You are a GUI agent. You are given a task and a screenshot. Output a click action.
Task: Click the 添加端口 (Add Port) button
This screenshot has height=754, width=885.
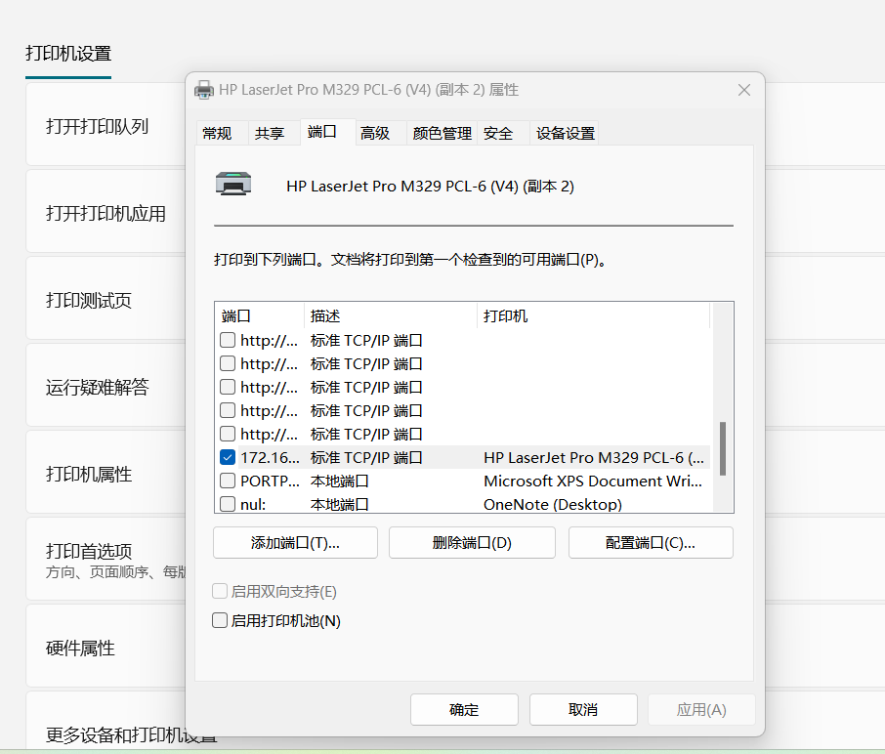tap(294, 542)
